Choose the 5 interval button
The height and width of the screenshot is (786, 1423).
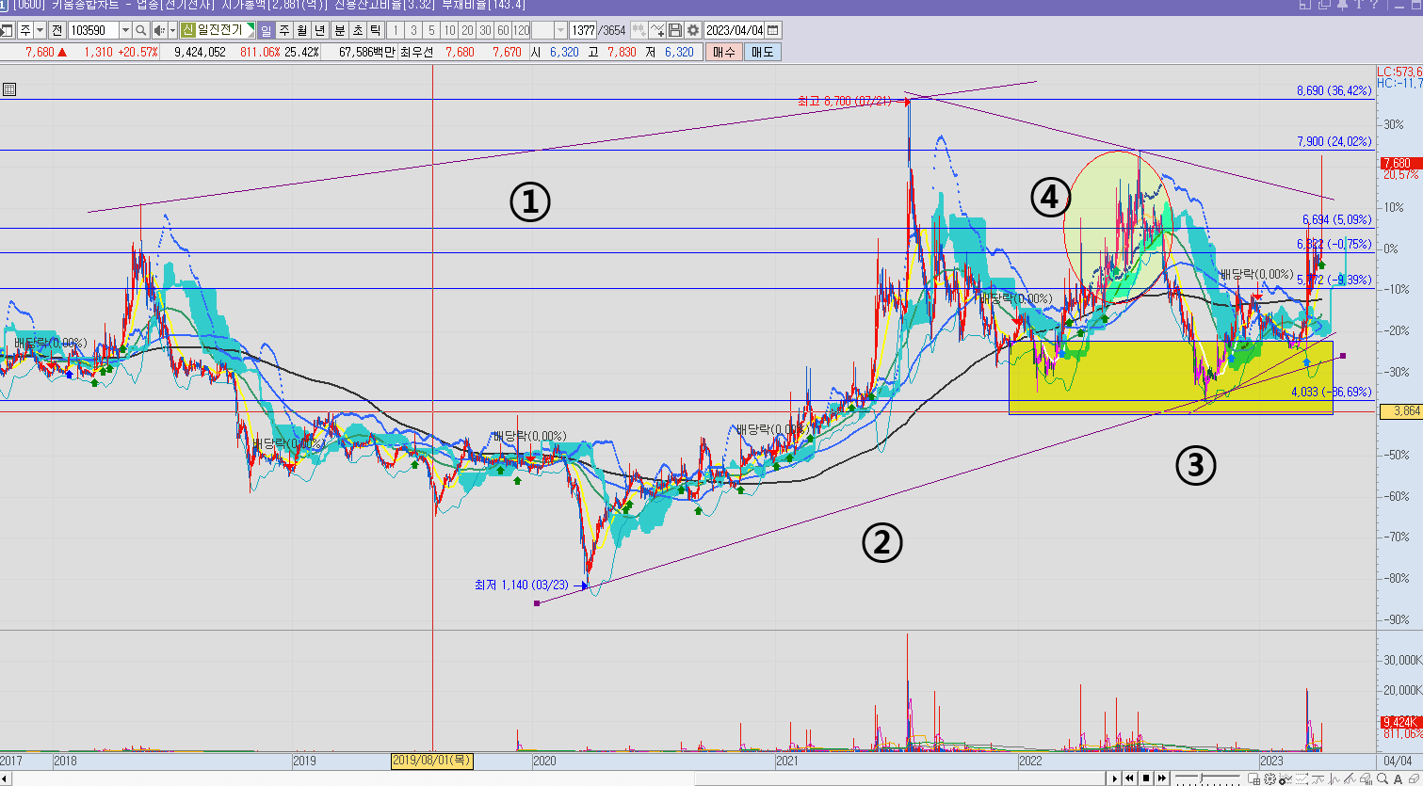point(431,30)
